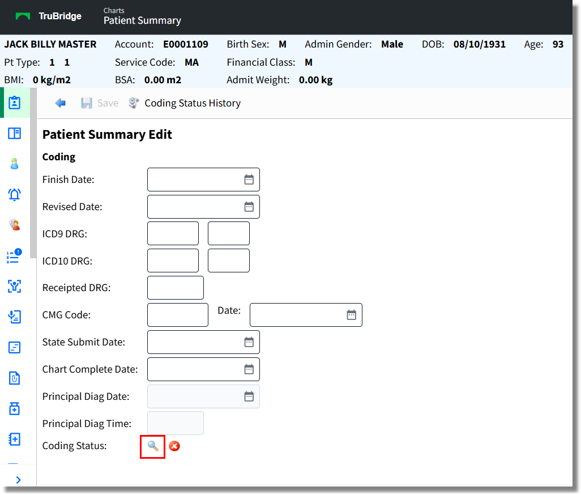Open the State Submit Date calendar picker

pyautogui.click(x=249, y=342)
